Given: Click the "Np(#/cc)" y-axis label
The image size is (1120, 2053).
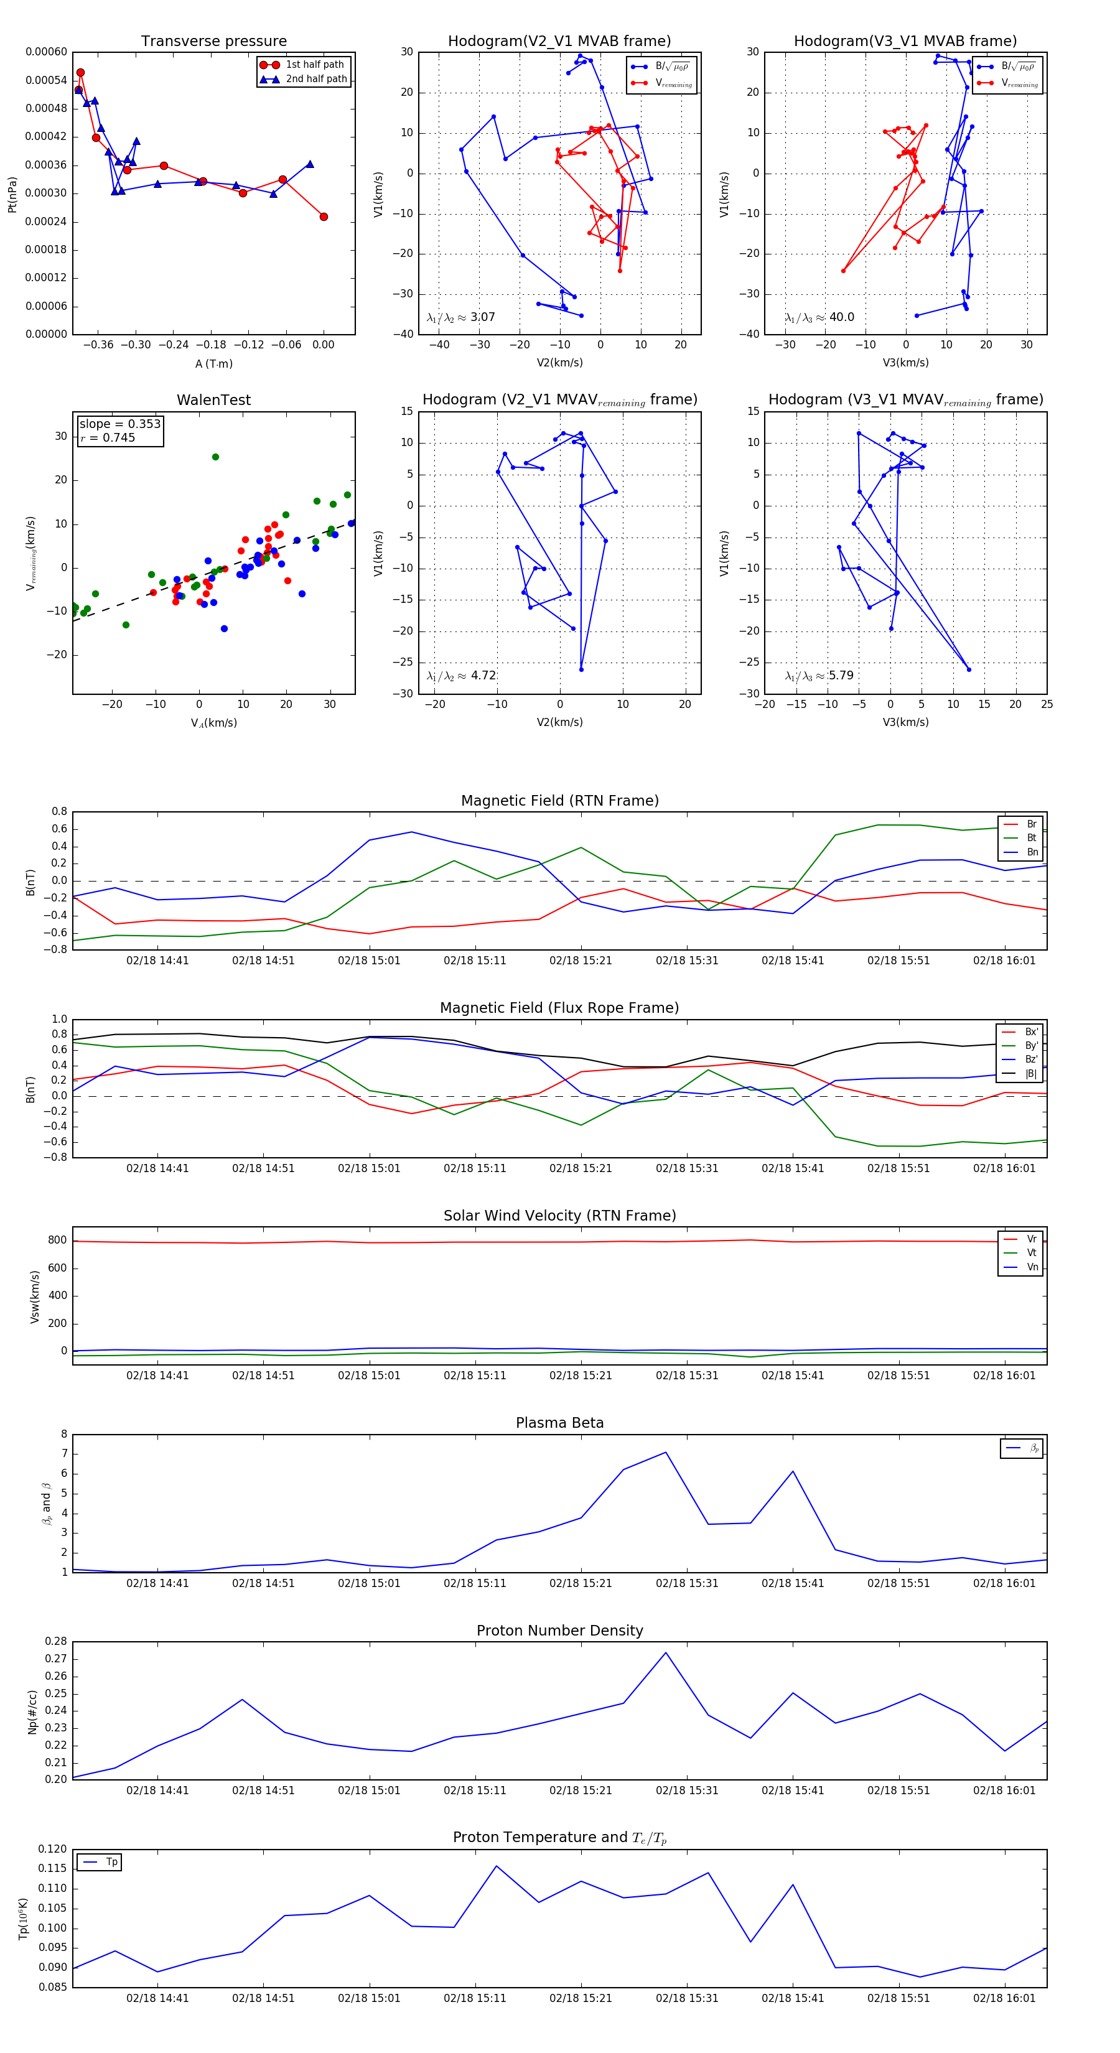Looking at the screenshot, I should (x=32, y=1712).
